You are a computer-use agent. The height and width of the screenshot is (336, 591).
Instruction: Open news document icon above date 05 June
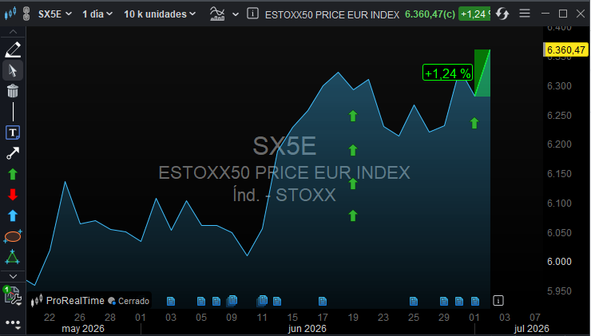pyautogui.click(x=201, y=301)
